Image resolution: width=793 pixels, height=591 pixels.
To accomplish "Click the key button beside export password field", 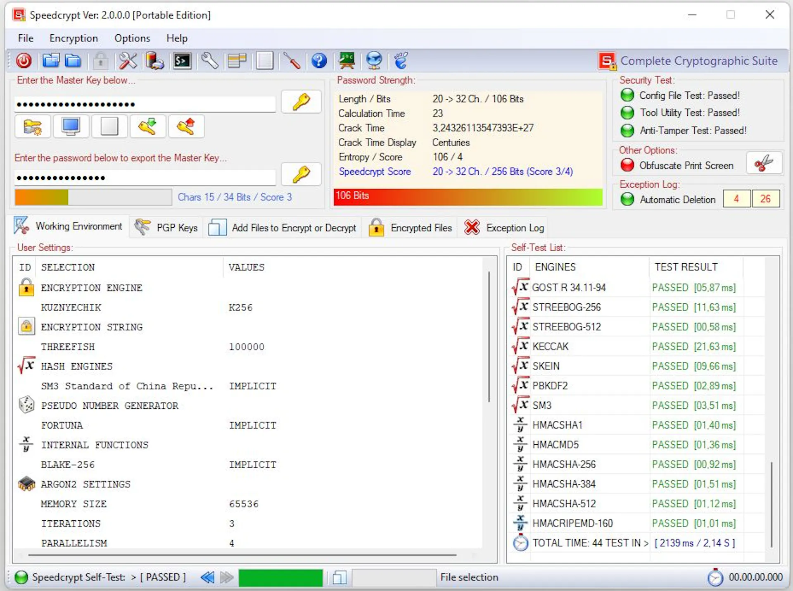I will [x=301, y=174].
